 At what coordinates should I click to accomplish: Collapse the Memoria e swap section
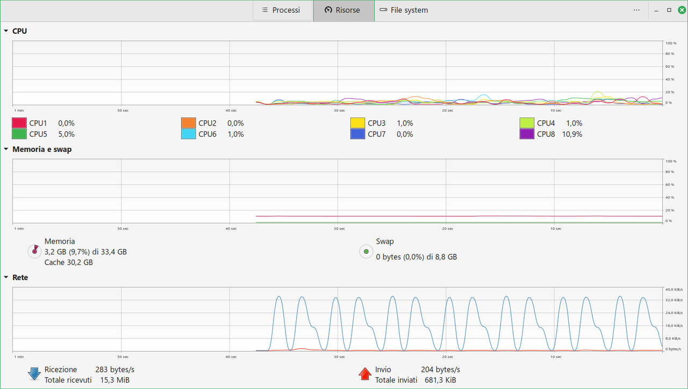point(6,149)
